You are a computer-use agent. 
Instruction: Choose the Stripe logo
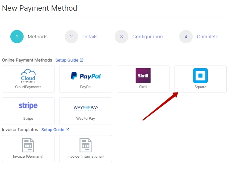(28, 106)
